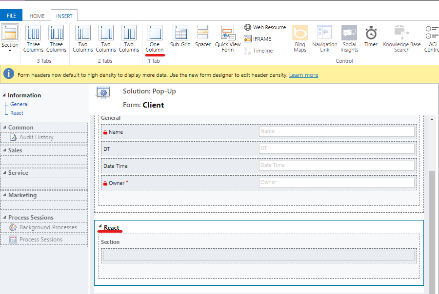
Task: Add a Quick View Form
Action: tap(227, 39)
